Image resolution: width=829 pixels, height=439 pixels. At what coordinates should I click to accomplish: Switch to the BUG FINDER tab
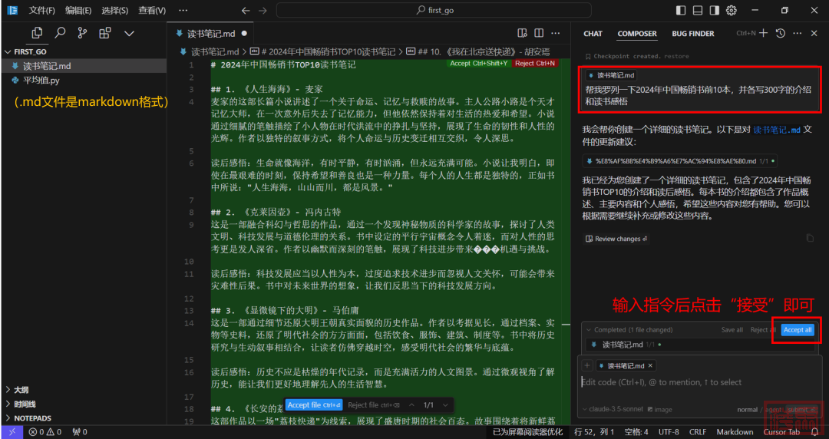click(x=692, y=33)
